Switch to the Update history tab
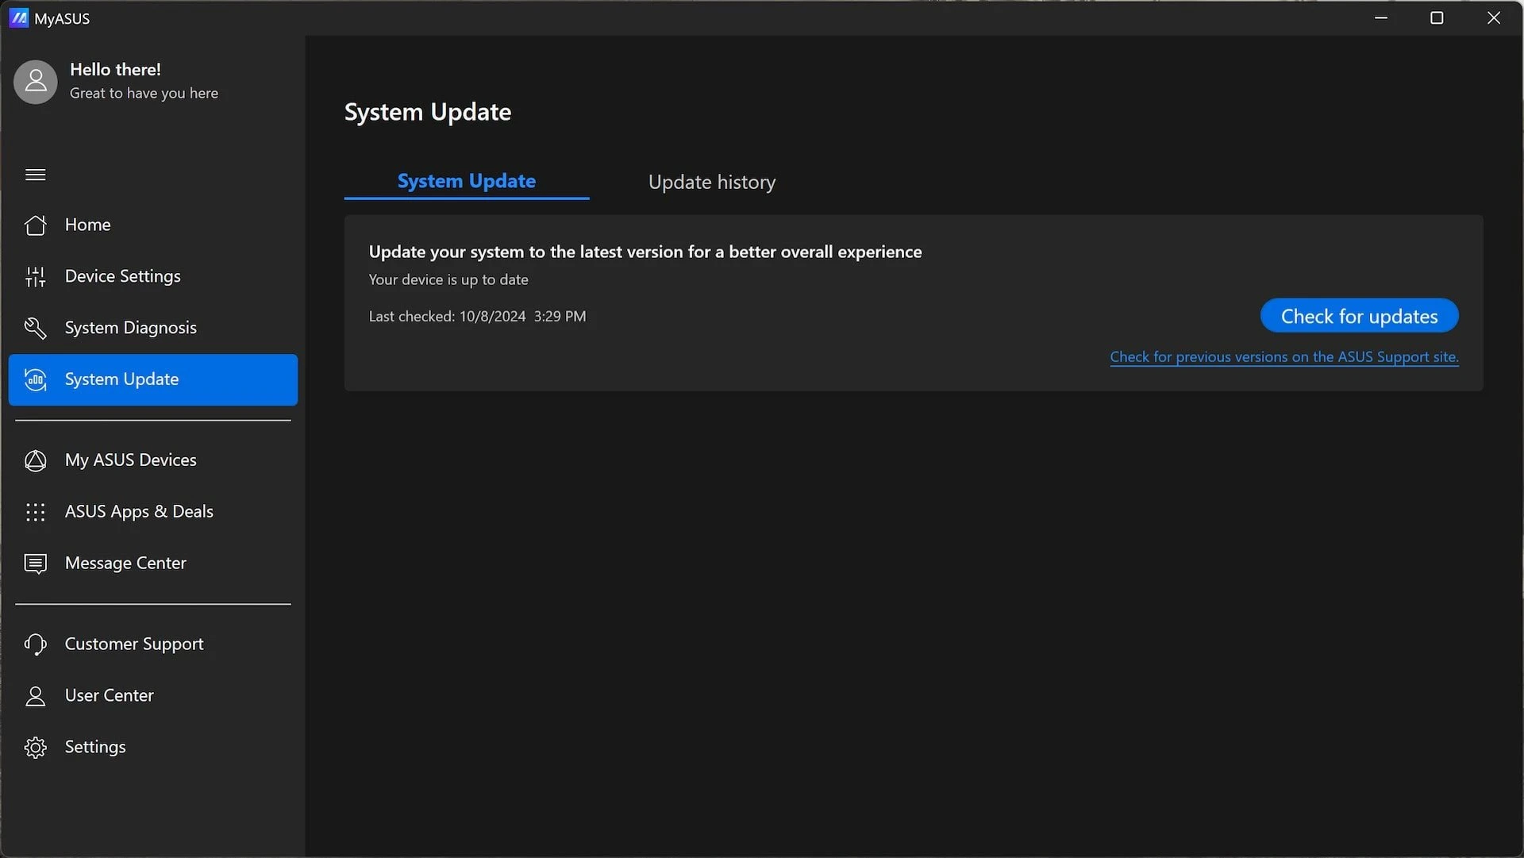The height and width of the screenshot is (858, 1524). pyautogui.click(x=712, y=182)
